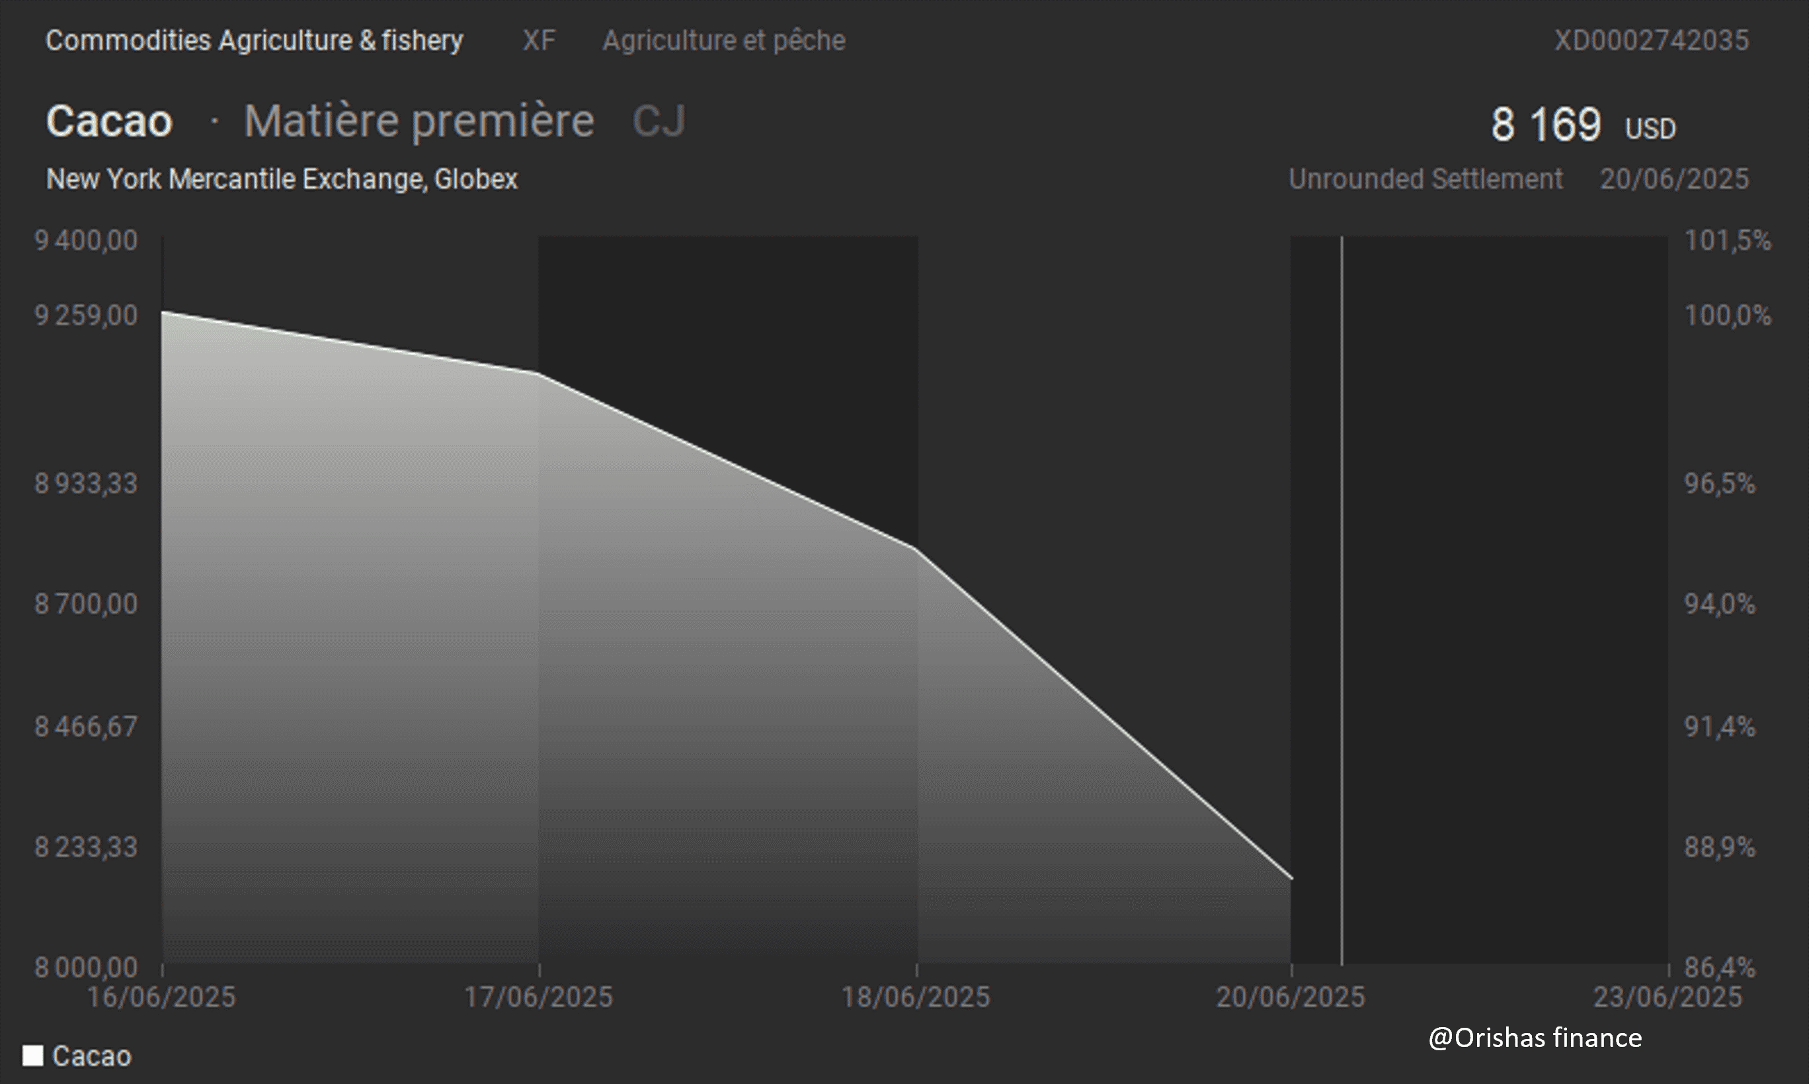This screenshot has height=1084, width=1809.
Task: Click the Cacao title
Action: pyautogui.click(x=109, y=120)
